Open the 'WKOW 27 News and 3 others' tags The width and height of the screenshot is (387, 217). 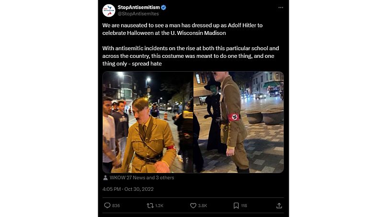(142, 178)
